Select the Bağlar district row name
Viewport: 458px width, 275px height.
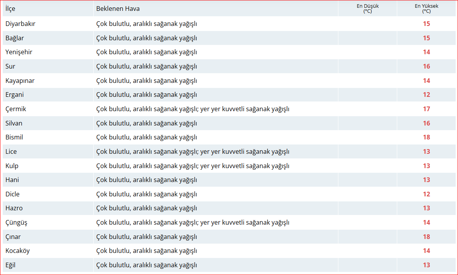(15, 38)
